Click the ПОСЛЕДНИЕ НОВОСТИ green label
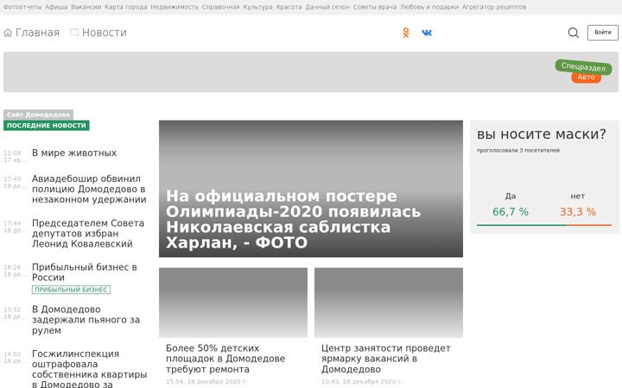This screenshot has height=388, width=622. [x=47, y=125]
